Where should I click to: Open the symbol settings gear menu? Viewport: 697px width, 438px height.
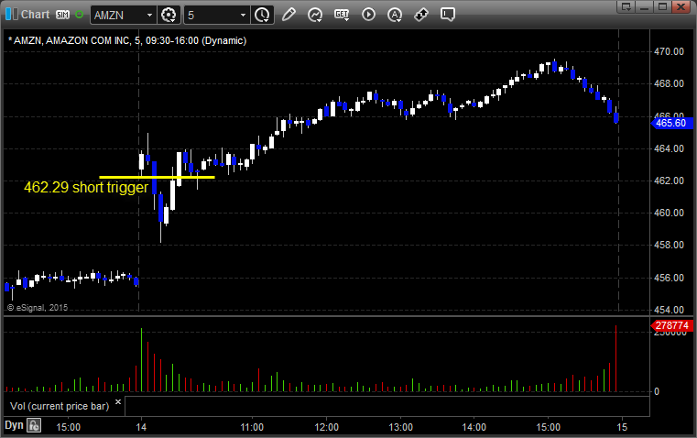click(169, 15)
